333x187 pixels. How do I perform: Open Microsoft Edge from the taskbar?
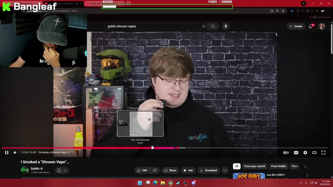155,183
